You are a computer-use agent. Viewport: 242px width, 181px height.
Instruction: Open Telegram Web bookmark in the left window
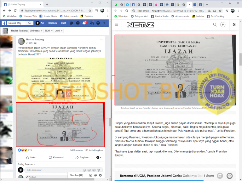(28, 16)
